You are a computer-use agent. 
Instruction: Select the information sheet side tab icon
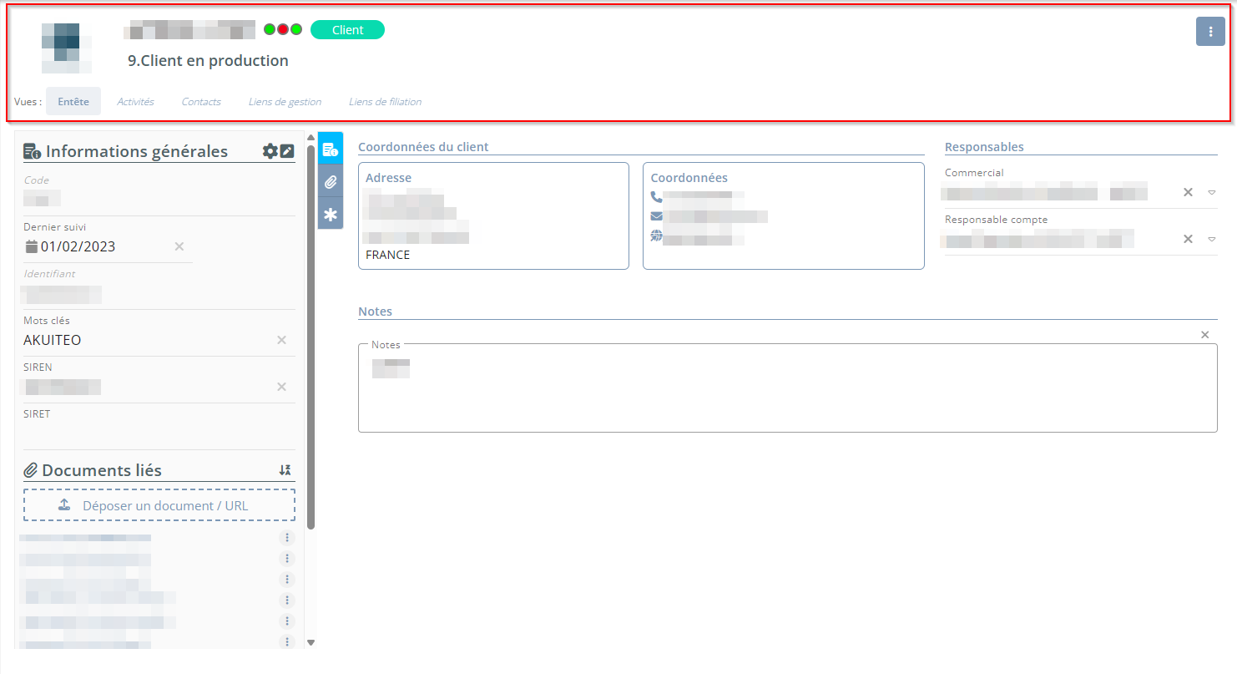click(x=331, y=149)
